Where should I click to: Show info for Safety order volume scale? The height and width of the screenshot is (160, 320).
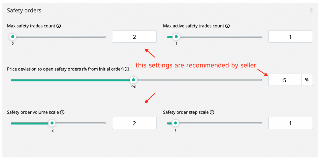[x=62, y=112]
